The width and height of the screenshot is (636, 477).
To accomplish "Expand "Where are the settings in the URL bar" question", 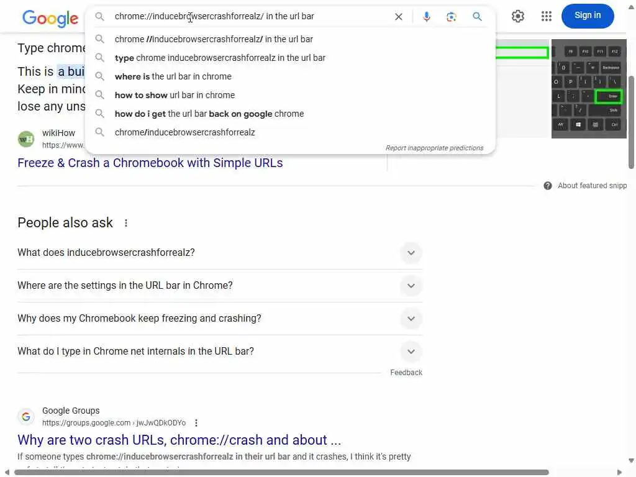I will pyautogui.click(x=220, y=286).
